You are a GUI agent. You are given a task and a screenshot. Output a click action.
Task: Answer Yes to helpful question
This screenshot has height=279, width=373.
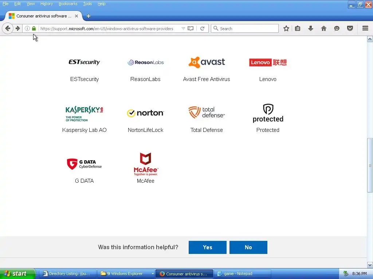click(207, 247)
